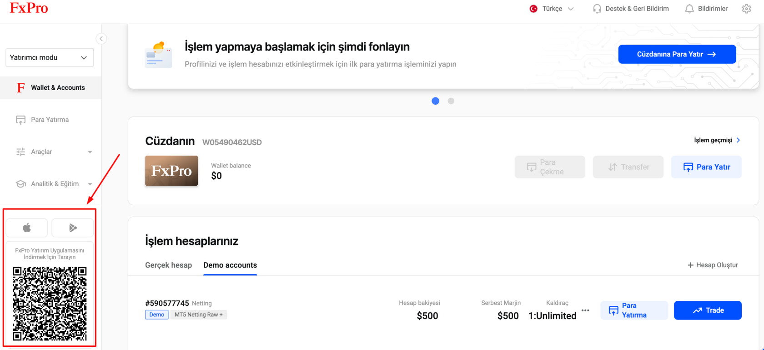Click the plus icon next to Hesap Oluştur
Viewport: 764px width, 350px height.
tap(690, 265)
